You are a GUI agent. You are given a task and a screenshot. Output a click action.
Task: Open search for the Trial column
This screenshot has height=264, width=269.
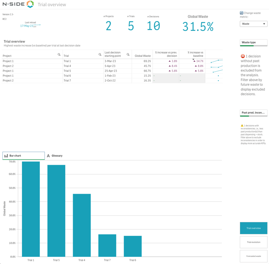(100, 55)
